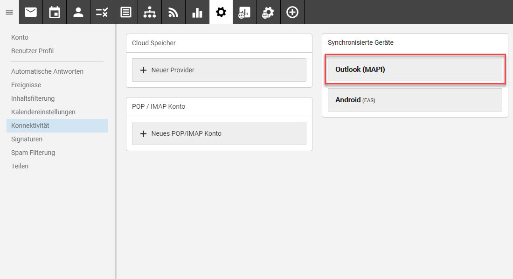Viewport: 513px width, 279px height.
Task: Open the domain settings globe-gear icon
Action: coord(269,13)
